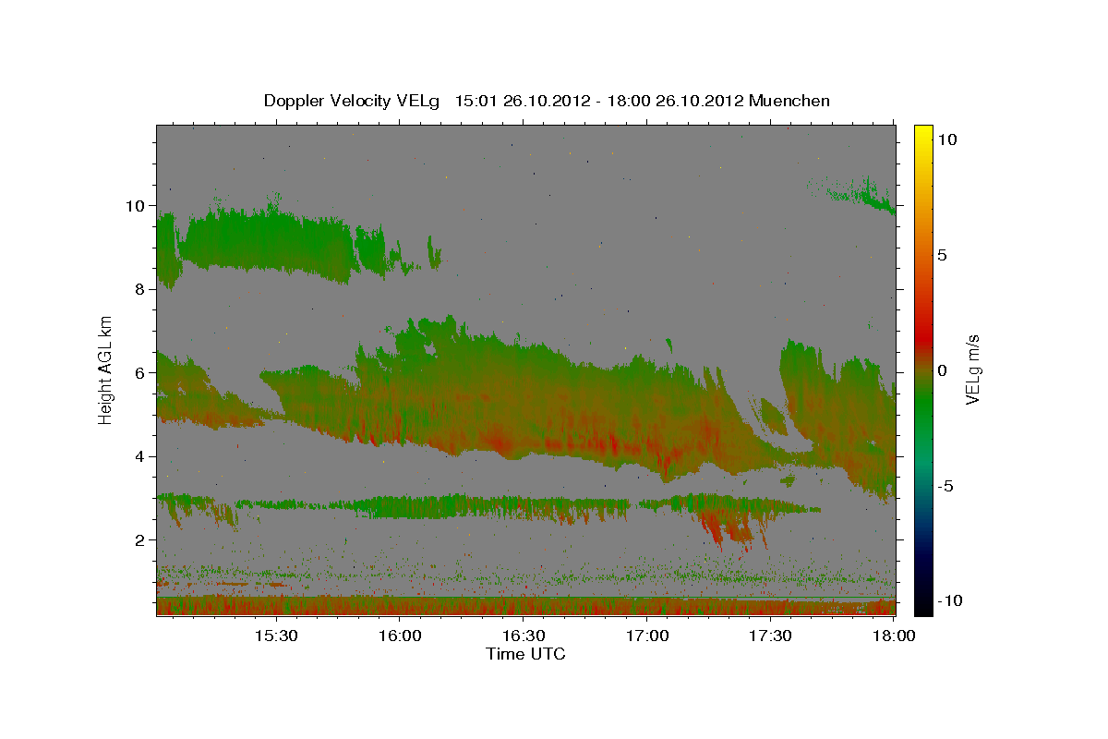Click the 15:30 time tick label
Viewport: 1108px width, 739px height.
276,636
